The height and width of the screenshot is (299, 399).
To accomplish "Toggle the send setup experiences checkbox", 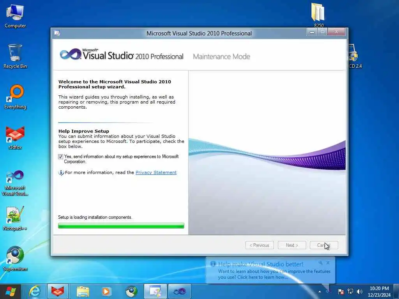I will click(x=60, y=157).
